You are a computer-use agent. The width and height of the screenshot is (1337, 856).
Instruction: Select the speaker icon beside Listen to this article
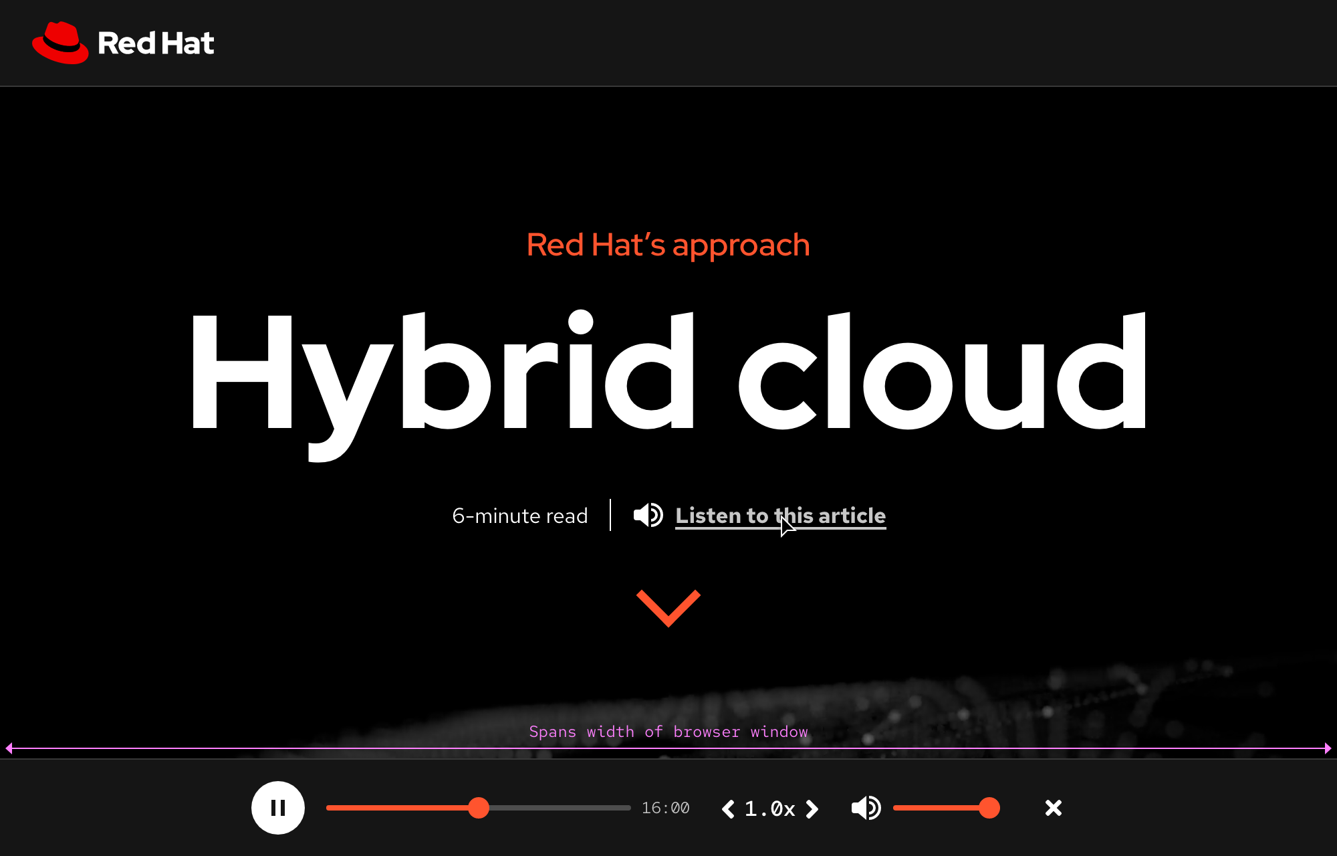pos(647,515)
